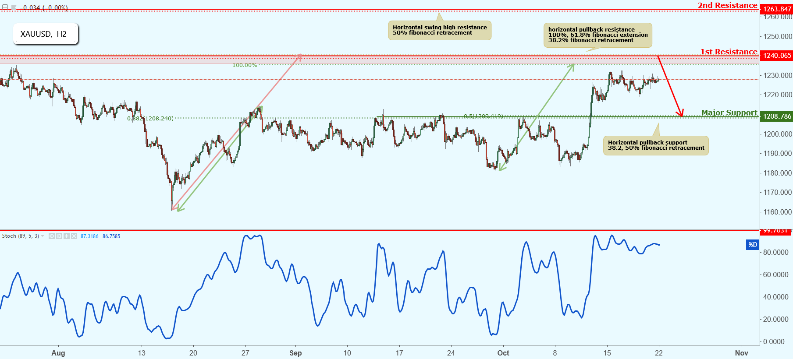The image size is (793, 359).
Task: Toggle Stoch indicator visibility eye icon
Action: (52, 236)
